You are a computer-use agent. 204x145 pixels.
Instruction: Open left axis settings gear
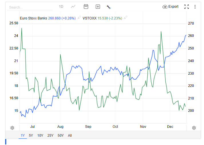12,128
